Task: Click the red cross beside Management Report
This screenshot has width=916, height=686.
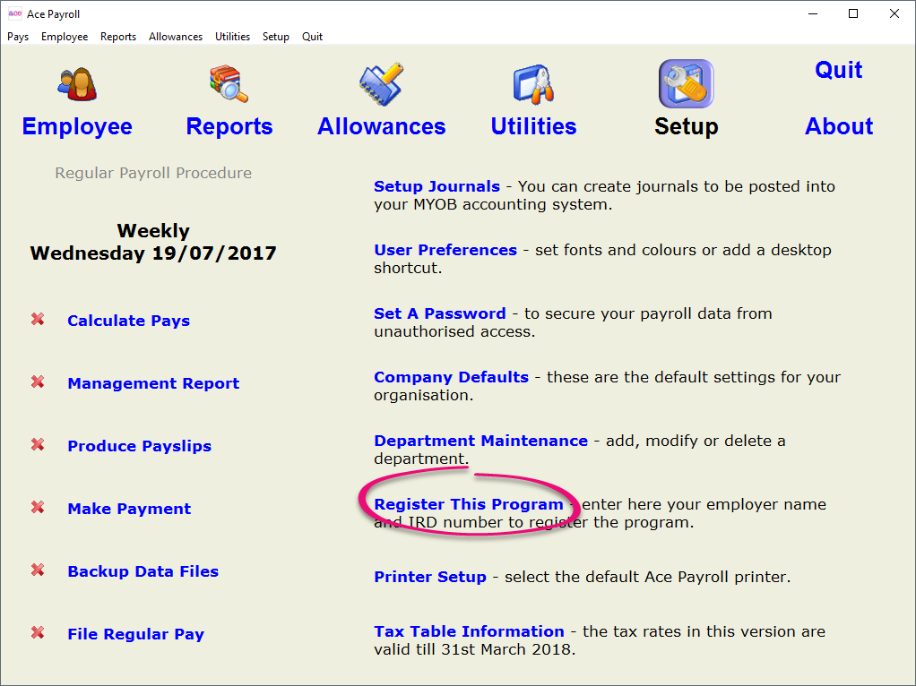Action: pos(39,382)
